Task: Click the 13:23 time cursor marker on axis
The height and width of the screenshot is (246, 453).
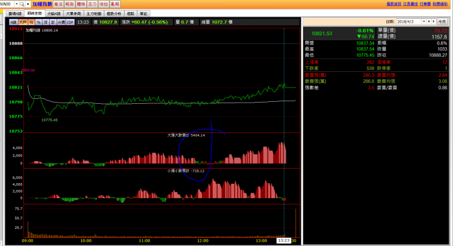Action: point(284,240)
